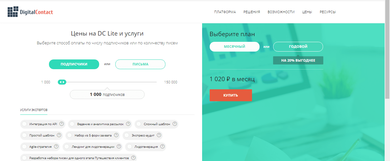Open the Возможности menu
Viewport: 390px width, 161px height.
point(281,12)
